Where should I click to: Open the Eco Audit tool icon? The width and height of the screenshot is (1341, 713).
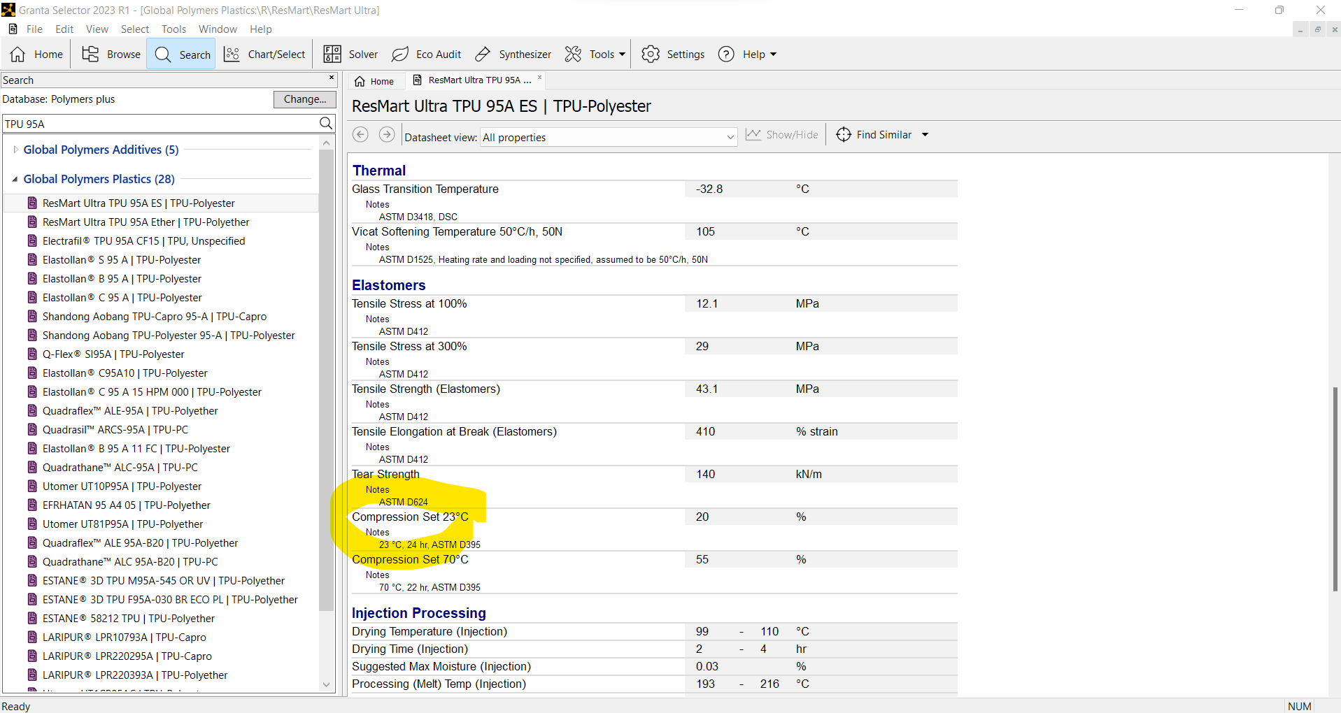pyautogui.click(x=400, y=55)
